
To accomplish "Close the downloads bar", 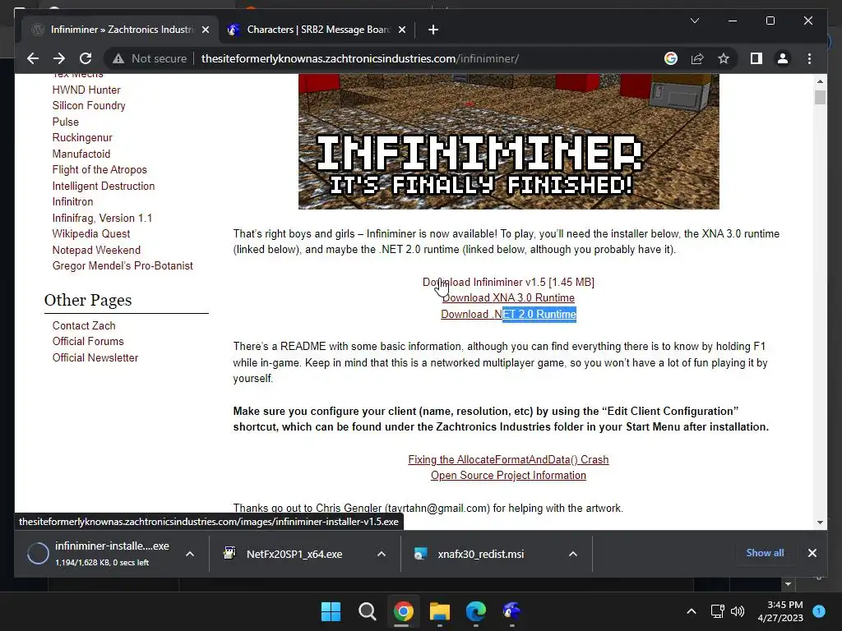I will pyautogui.click(x=812, y=553).
